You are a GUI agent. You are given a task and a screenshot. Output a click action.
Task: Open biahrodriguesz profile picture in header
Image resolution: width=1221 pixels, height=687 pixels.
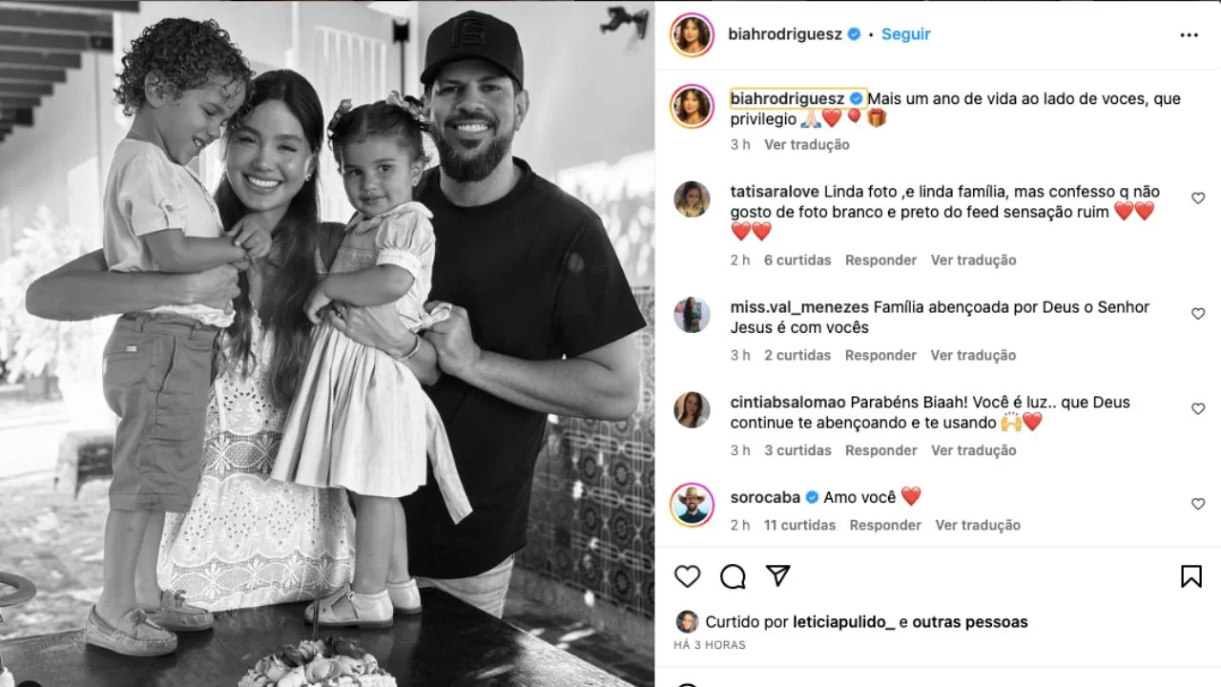(692, 35)
